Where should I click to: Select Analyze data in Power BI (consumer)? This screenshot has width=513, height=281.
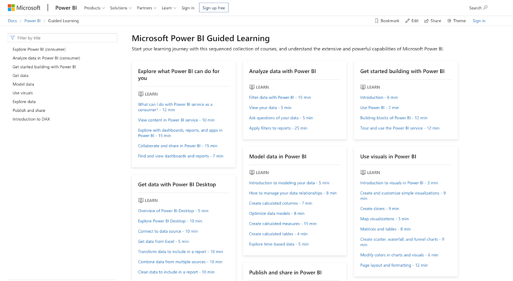tap(46, 58)
